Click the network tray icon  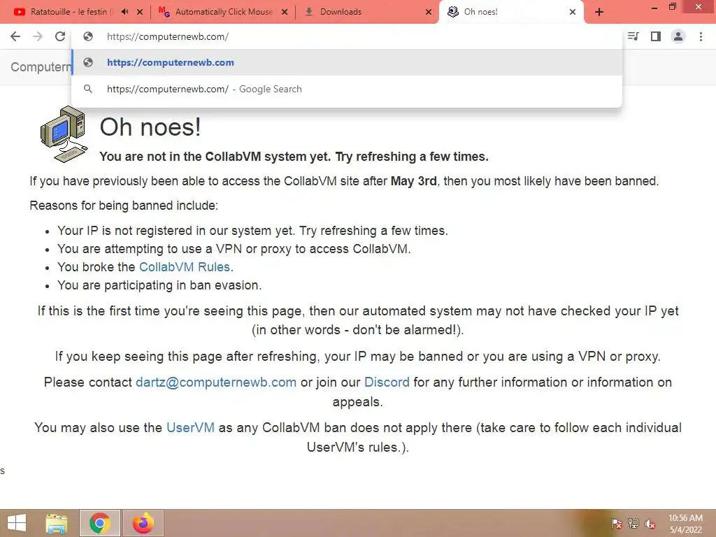click(x=633, y=524)
